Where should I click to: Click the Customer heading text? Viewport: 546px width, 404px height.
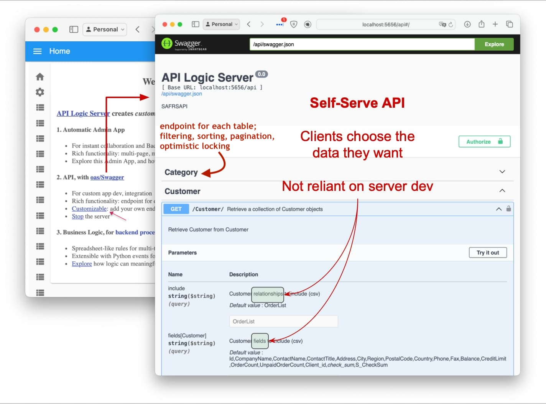183,191
